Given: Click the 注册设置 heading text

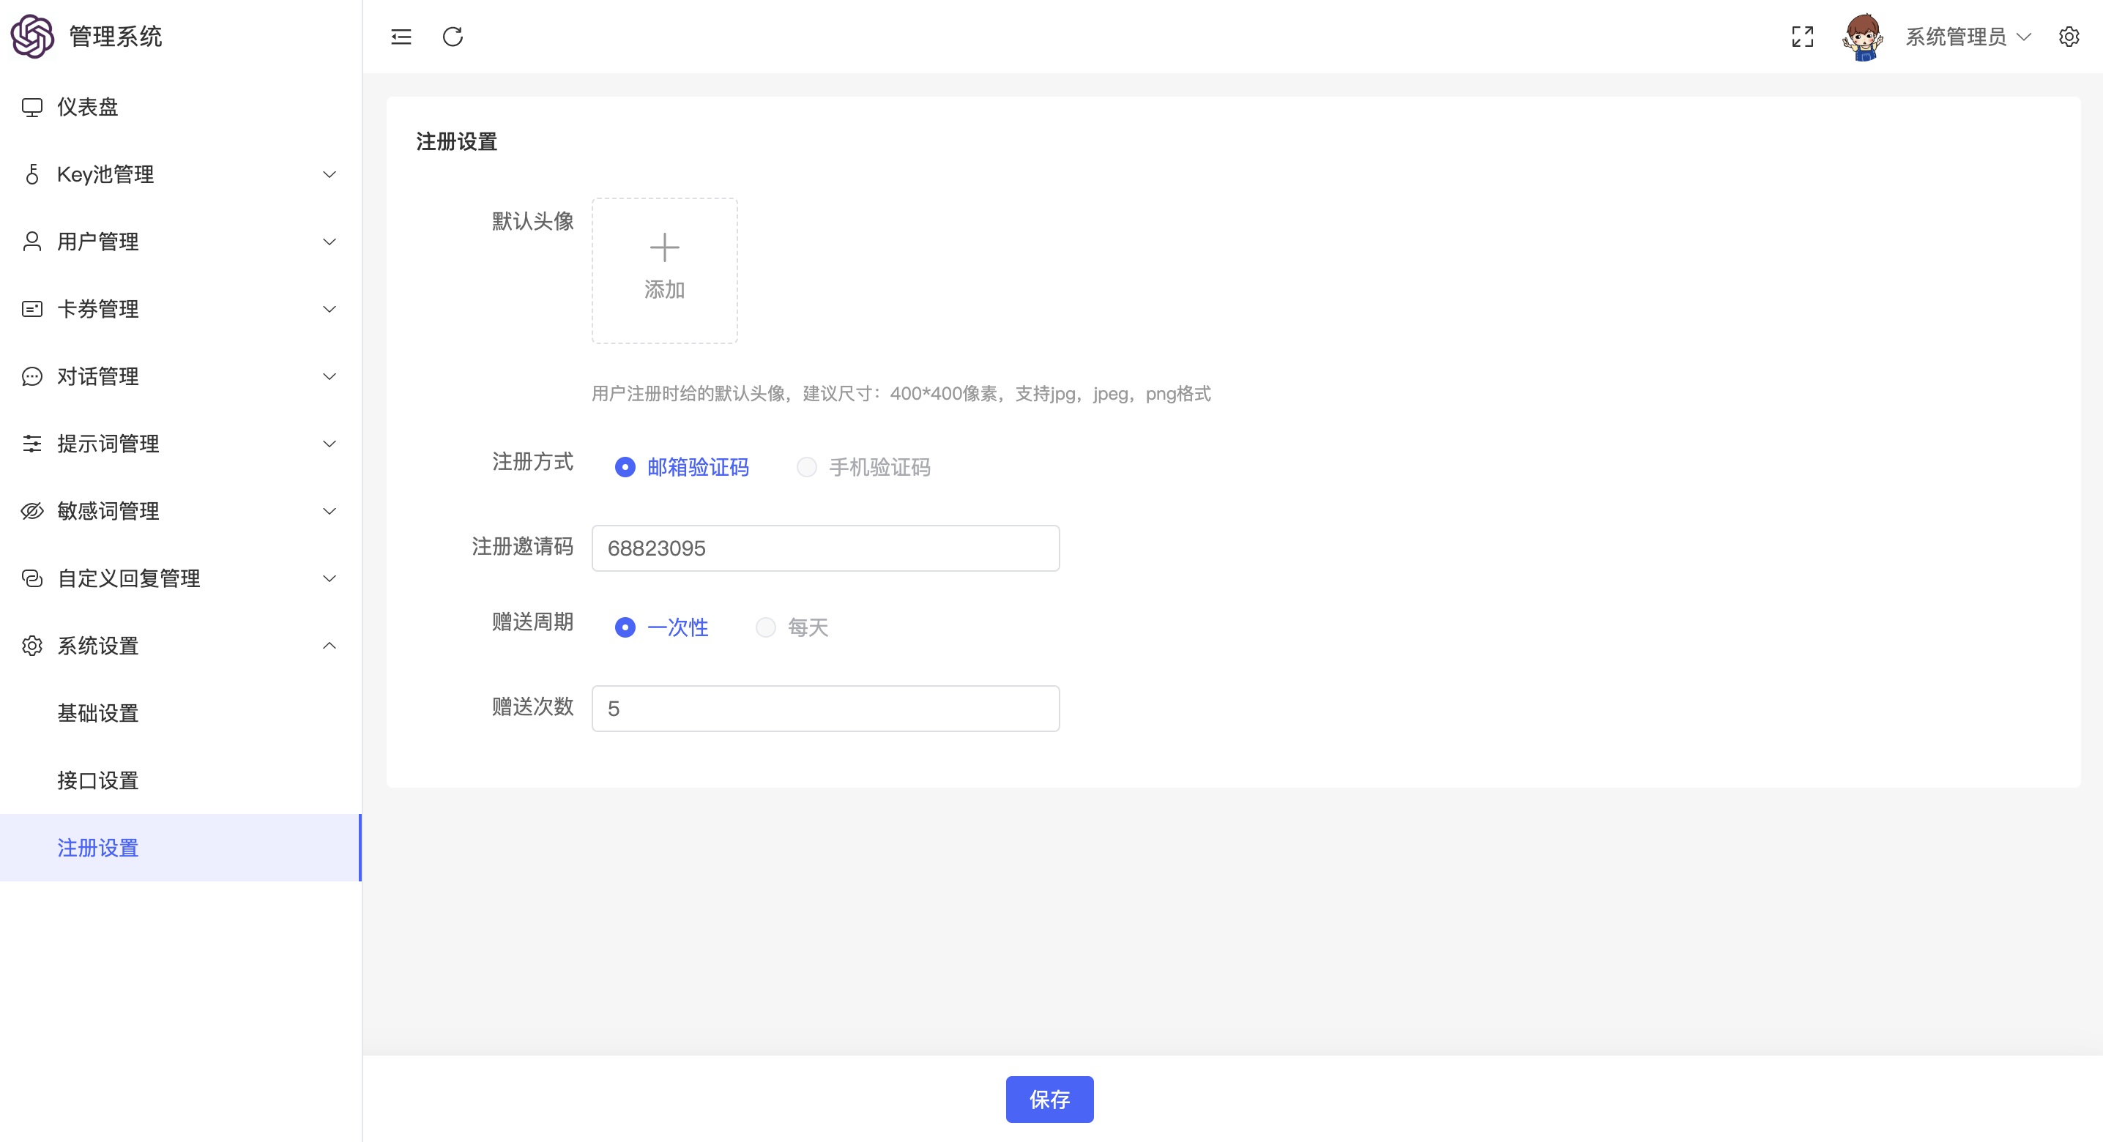Looking at the screenshot, I should pyautogui.click(x=456, y=141).
